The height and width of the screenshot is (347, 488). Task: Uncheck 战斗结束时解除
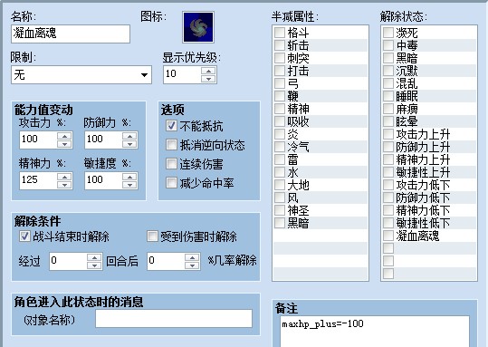pos(24,236)
